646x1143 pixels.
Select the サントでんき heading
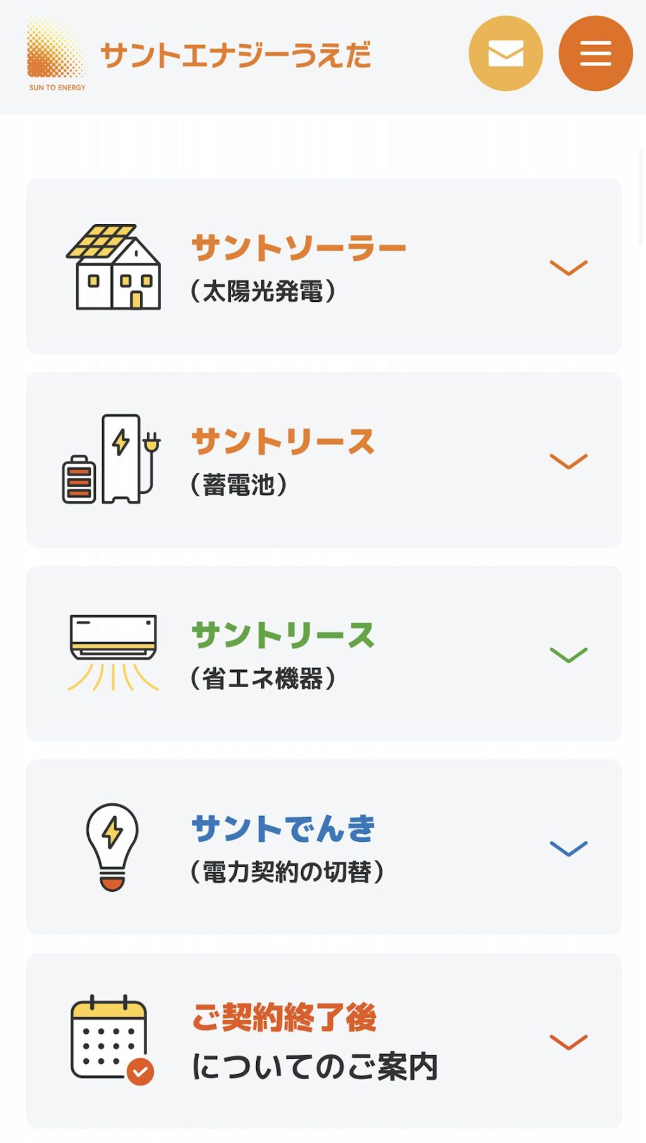coord(283,829)
